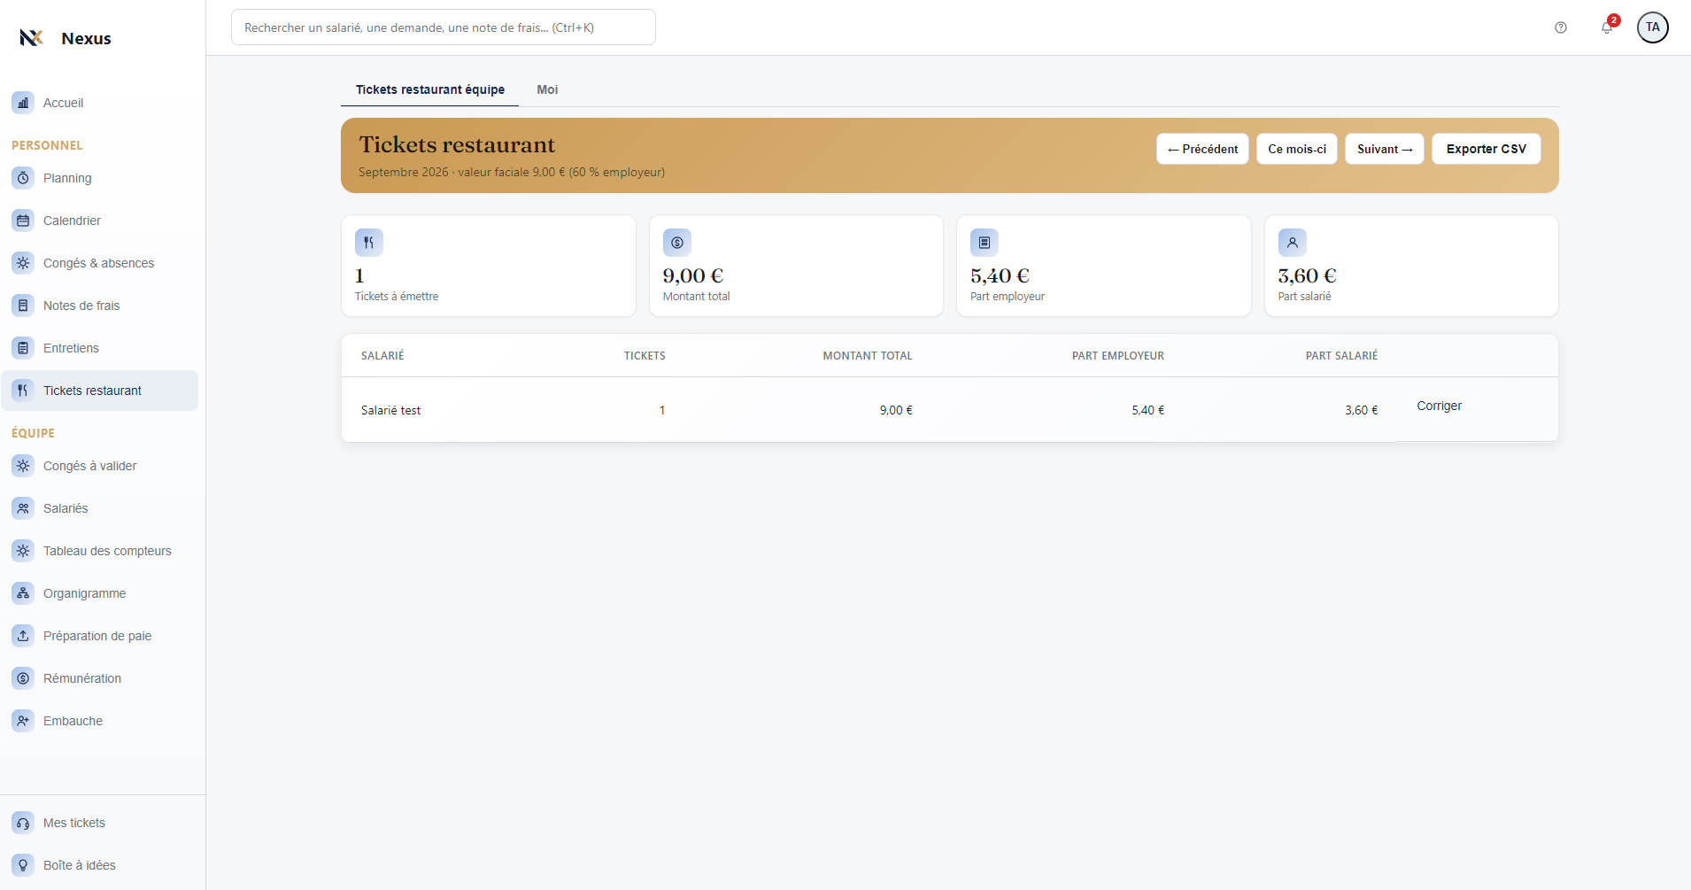Open Congés & absences in sidebar
The image size is (1691, 890).
click(x=100, y=263)
